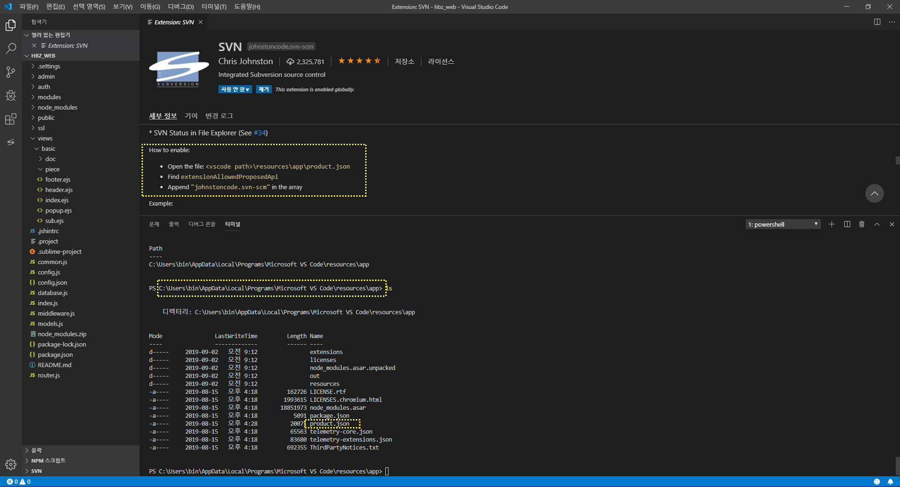Image resolution: width=900 pixels, height=487 pixels.
Task: Click the install count 2,325,781
Action: pyautogui.click(x=305, y=62)
